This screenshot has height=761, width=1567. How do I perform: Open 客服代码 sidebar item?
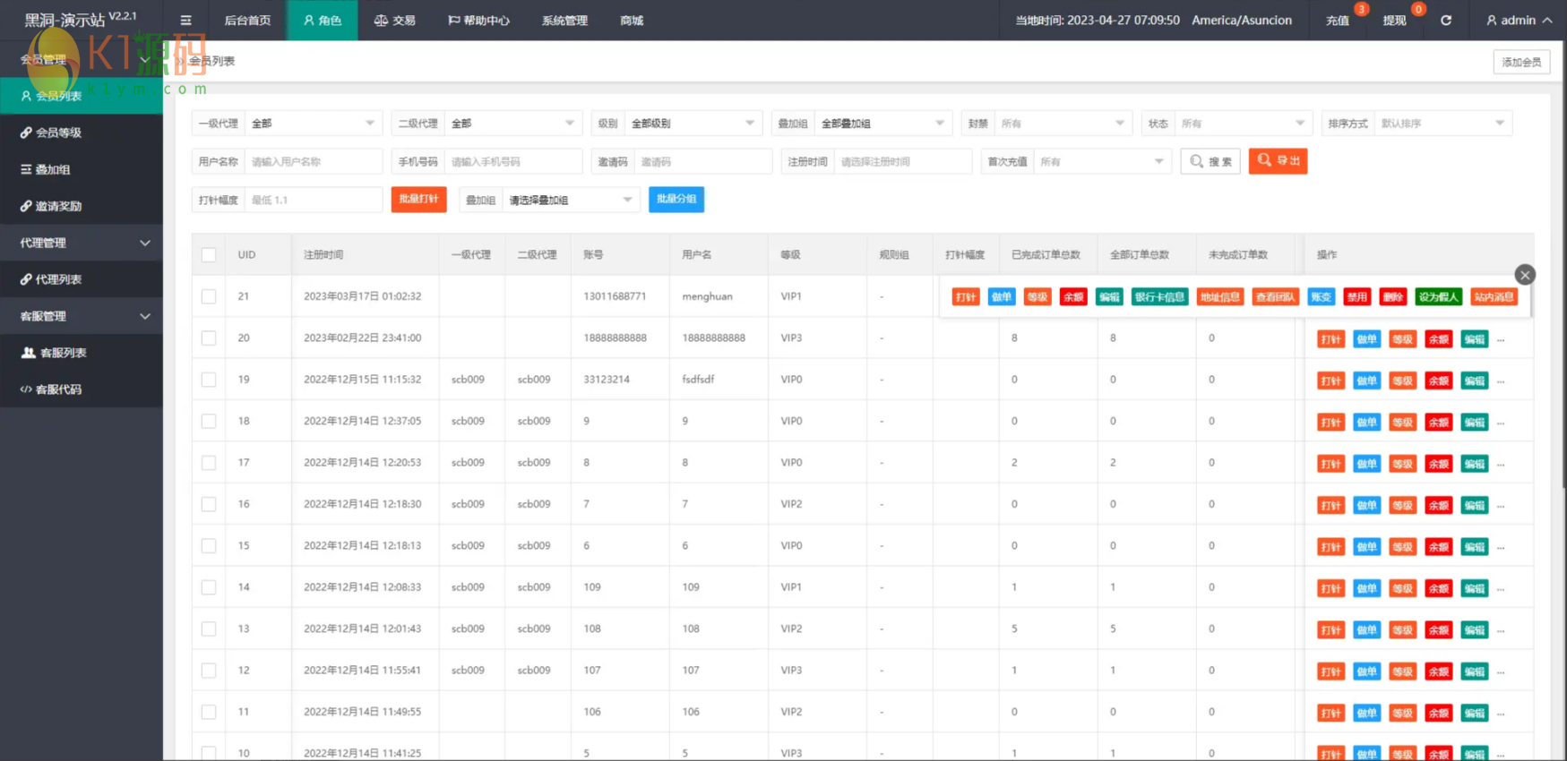click(58, 389)
